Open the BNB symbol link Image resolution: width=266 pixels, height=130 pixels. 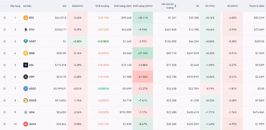click(32, 53)
